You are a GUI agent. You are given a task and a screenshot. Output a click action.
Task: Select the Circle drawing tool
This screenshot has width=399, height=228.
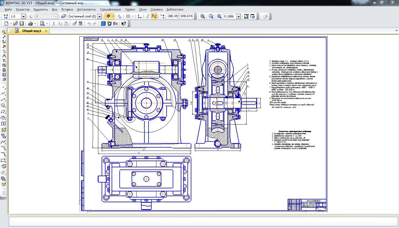[x=4, y=105]
